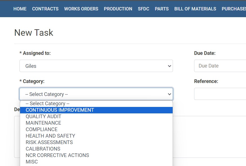Pick Calibrations from the dropdown list
The image size is (246, 166).
click(43, 149)
